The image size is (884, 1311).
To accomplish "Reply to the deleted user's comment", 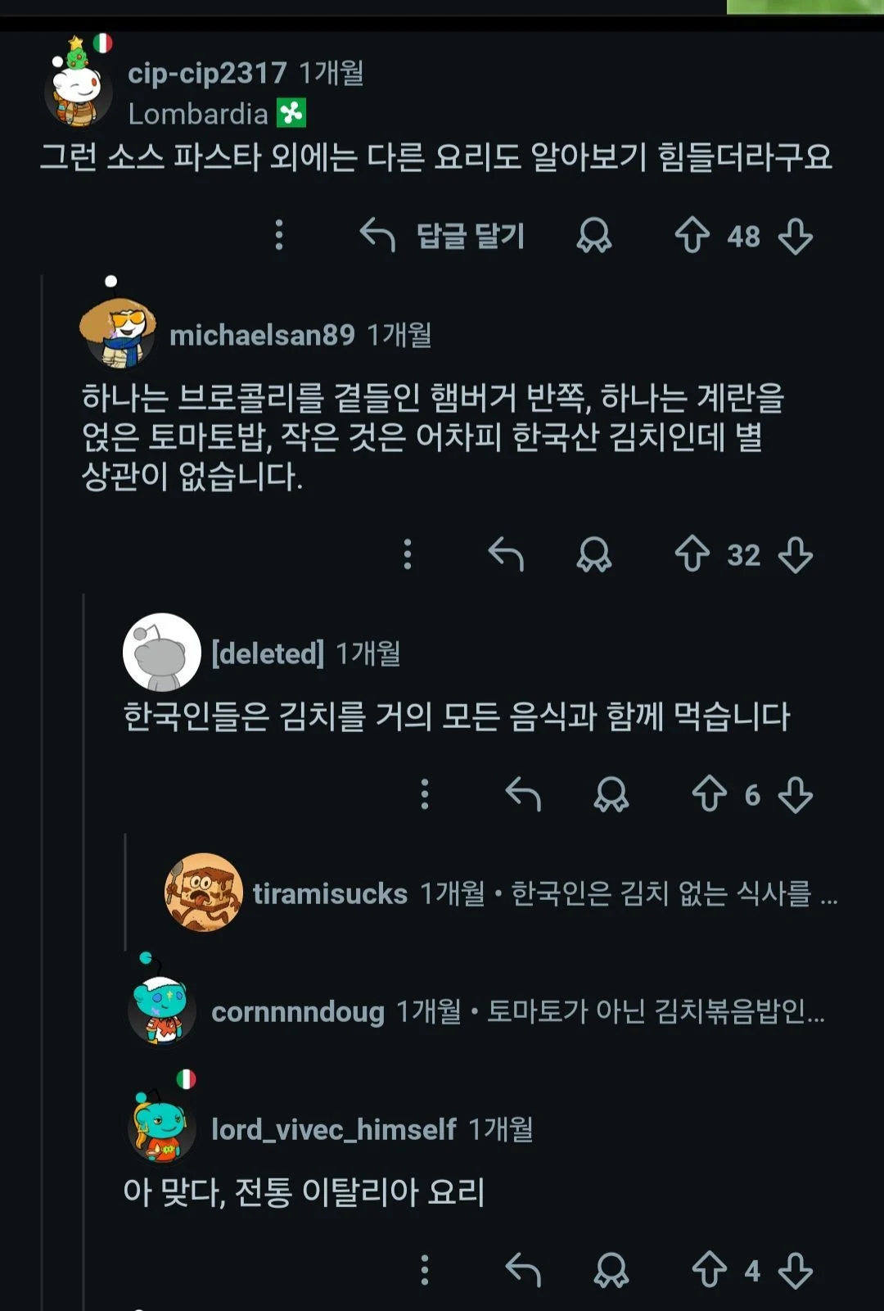I will tap(523, 794).
